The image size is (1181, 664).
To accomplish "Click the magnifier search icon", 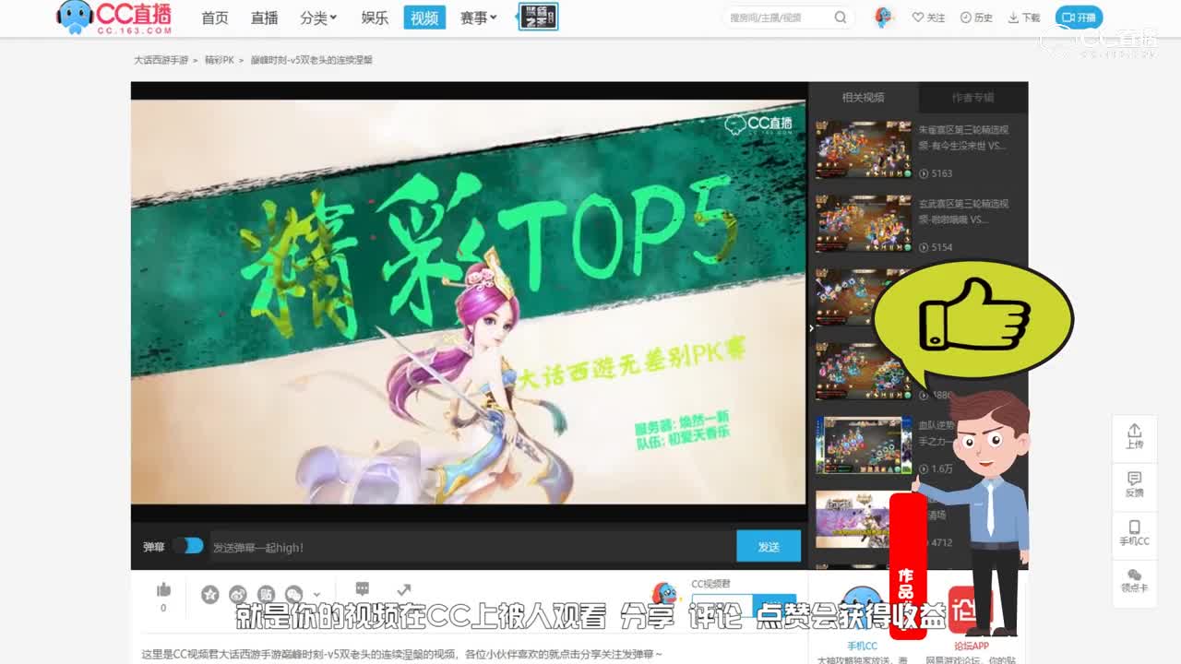I will point(841,18).
